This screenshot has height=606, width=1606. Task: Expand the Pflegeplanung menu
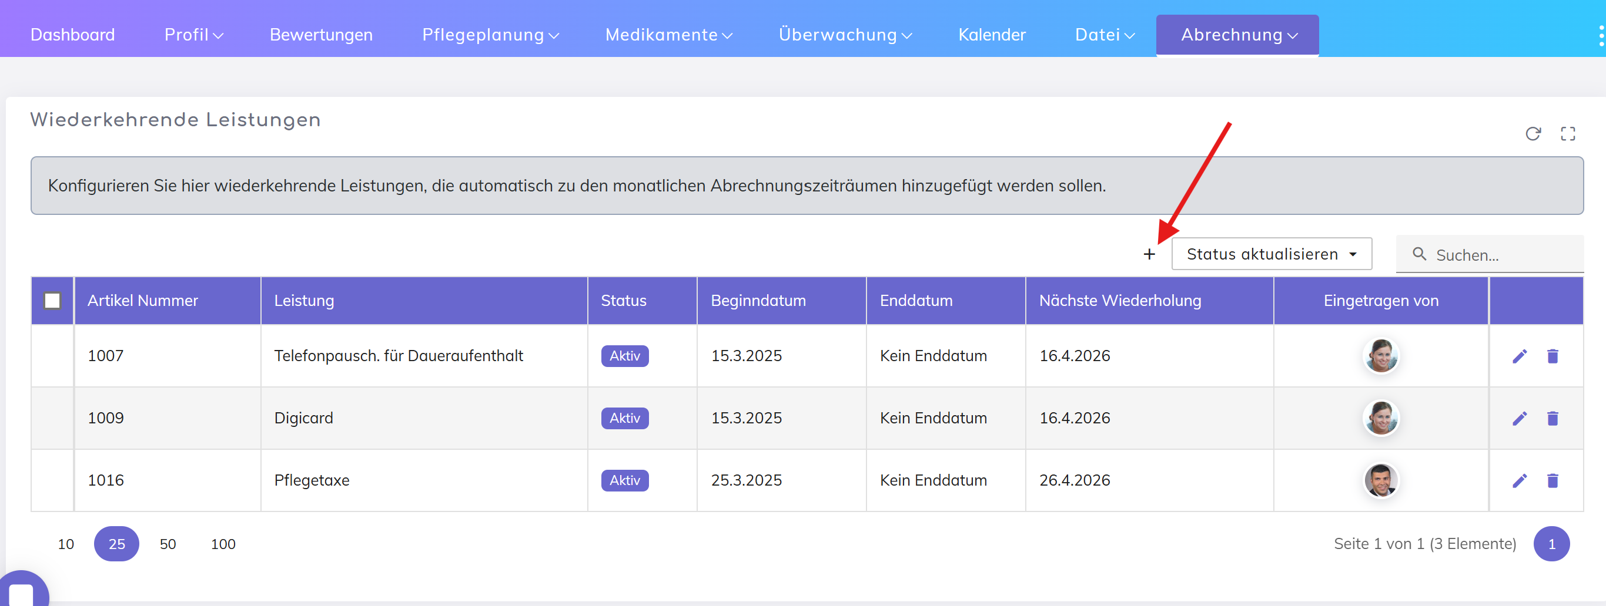click(490, 35)
